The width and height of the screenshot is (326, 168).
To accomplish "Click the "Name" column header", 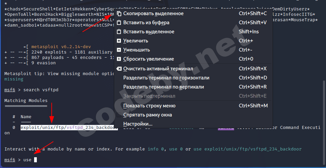I will pyautogui.click(x=26, y=117).
